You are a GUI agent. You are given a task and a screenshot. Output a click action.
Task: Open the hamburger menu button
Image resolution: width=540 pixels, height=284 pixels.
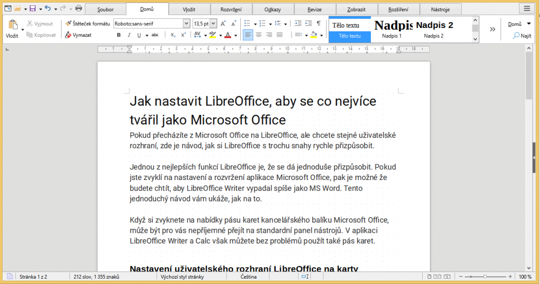pyautogui.click(x=527, y=9)
